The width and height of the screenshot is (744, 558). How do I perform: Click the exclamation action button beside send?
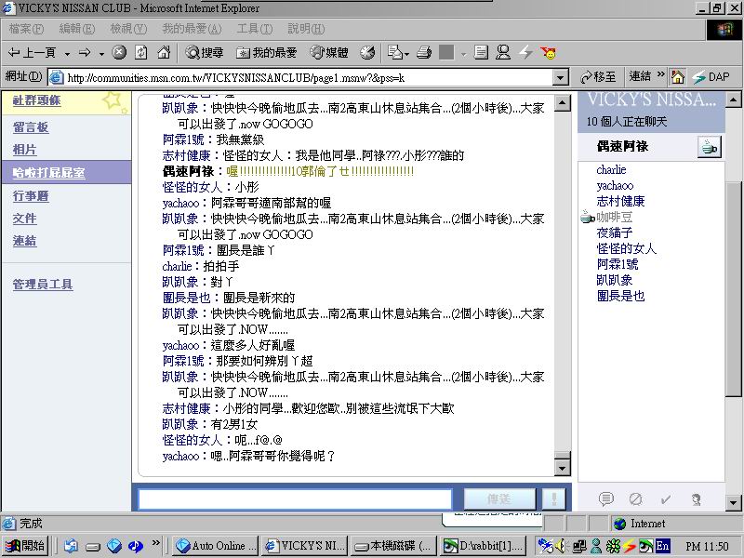[x=553, y=499]
